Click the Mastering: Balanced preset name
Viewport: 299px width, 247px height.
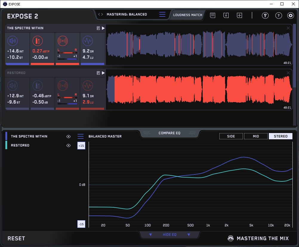coord(127,14)
